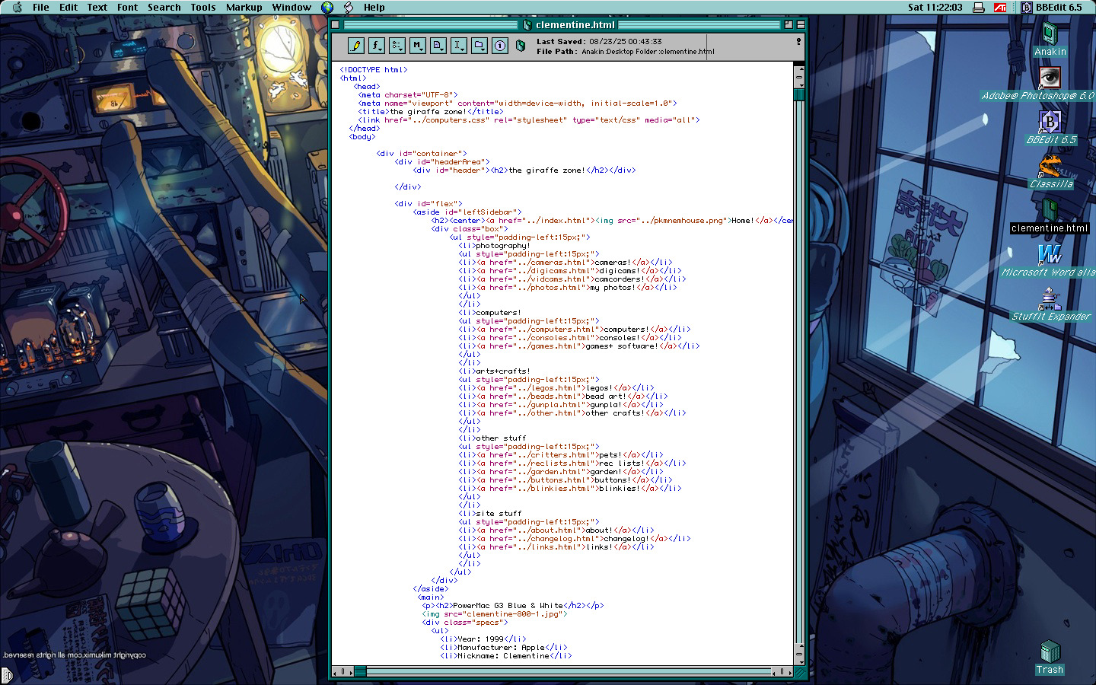Open the Classilla browser desktop icon
The image size is (1096, 685).
(x=1050, y=166)
